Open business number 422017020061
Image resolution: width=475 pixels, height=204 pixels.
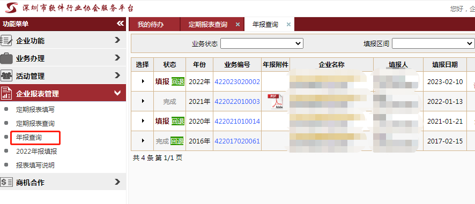pos(237,141)
